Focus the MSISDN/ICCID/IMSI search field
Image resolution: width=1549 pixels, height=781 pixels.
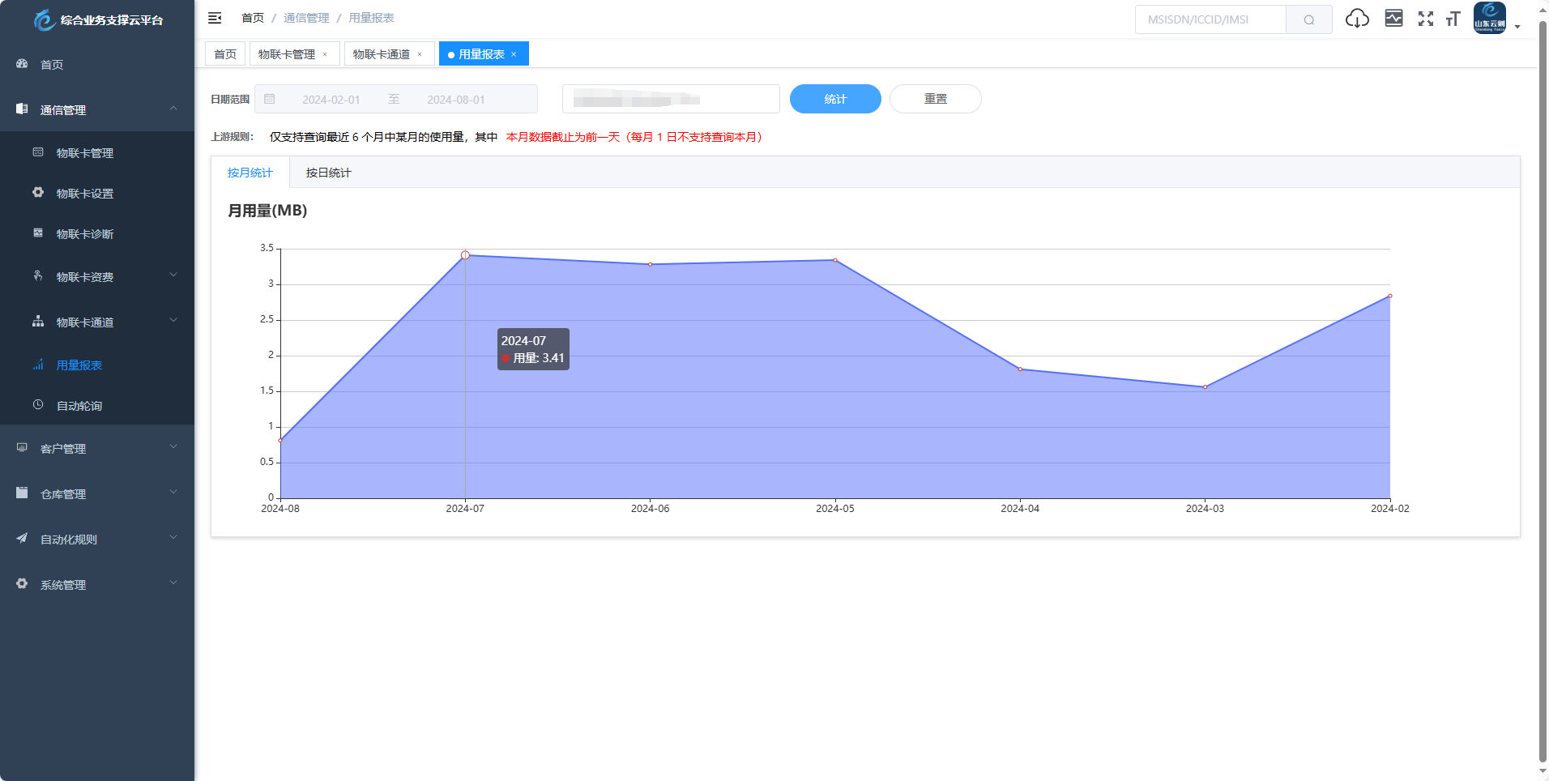coord(1210,19)
